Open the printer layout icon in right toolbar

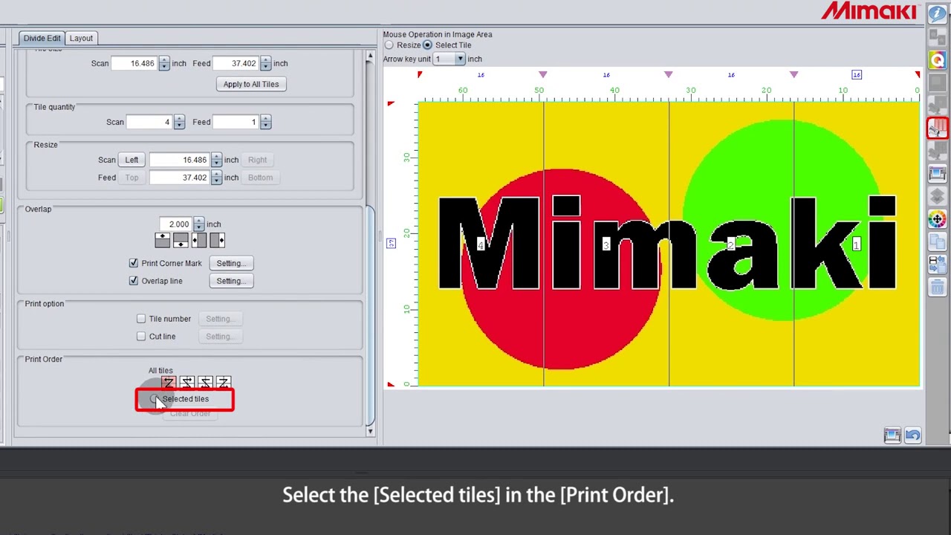tap(937, 174)
